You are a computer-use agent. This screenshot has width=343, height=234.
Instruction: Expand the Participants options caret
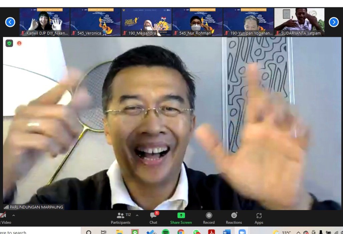pos(137,215)
